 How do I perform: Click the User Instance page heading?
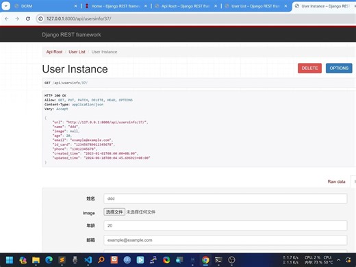click(x=75, y=69)
